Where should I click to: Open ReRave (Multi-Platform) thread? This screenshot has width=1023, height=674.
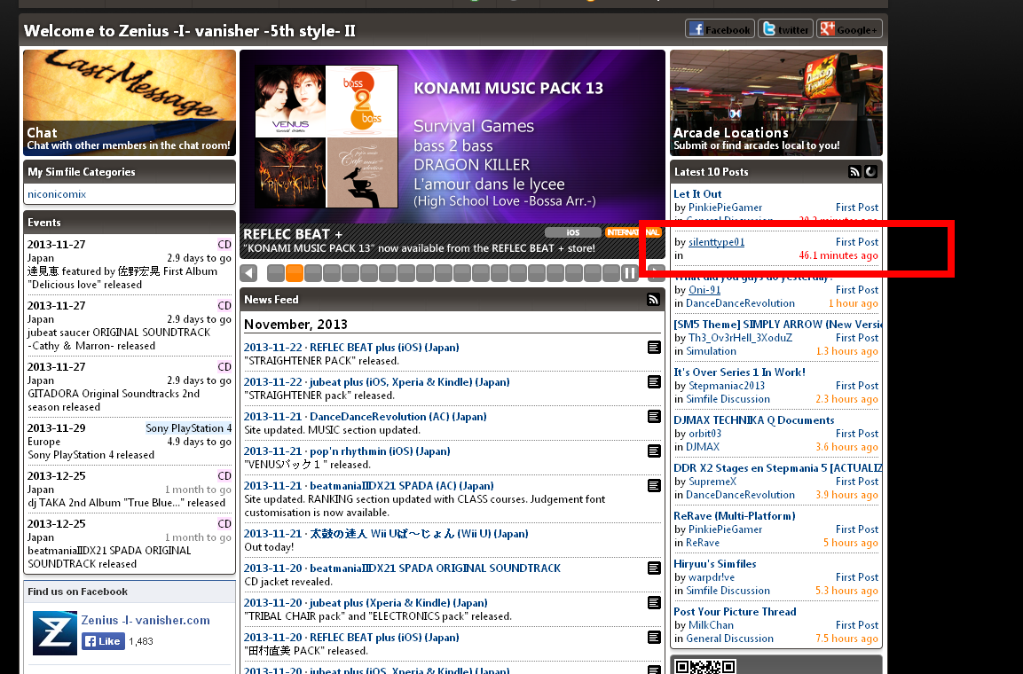point(734,515)
